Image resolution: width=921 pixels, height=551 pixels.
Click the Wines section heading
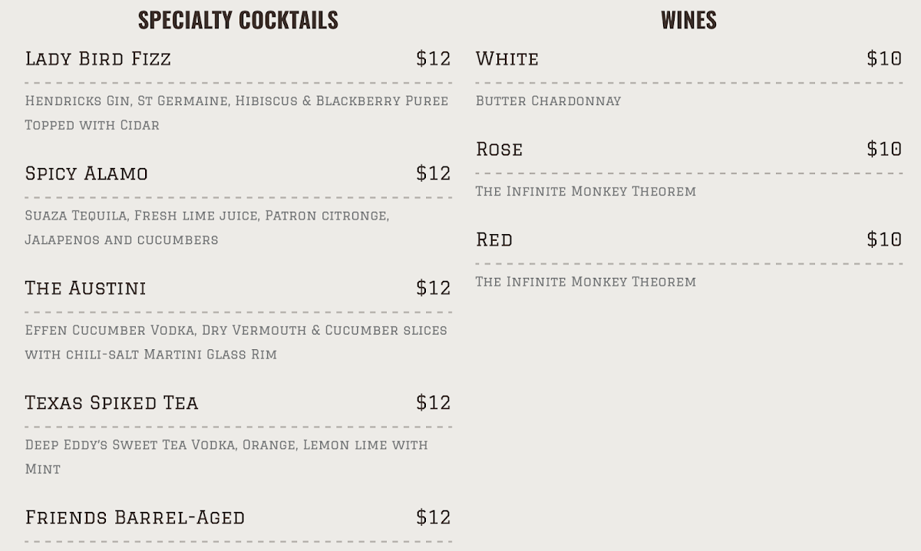click(688, 20)
